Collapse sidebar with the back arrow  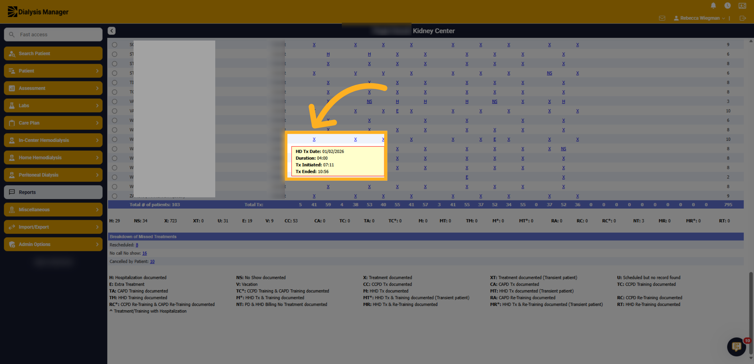112,31
